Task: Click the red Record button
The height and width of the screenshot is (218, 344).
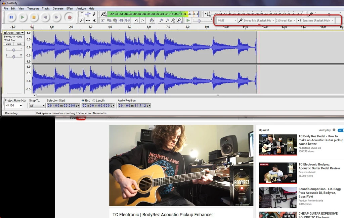Action: 70,17
